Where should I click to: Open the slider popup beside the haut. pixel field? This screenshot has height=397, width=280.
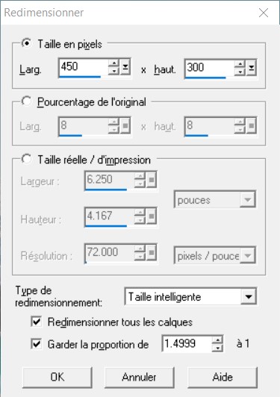[x=251, y=68]
